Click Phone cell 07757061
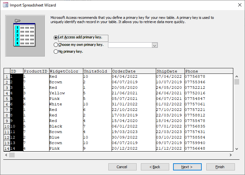The height and width of the screenshot is (175, 245). pos(209,104)
